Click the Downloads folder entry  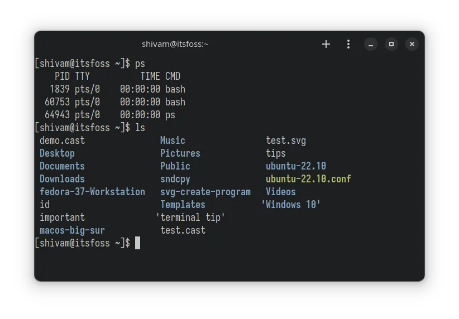62,179
